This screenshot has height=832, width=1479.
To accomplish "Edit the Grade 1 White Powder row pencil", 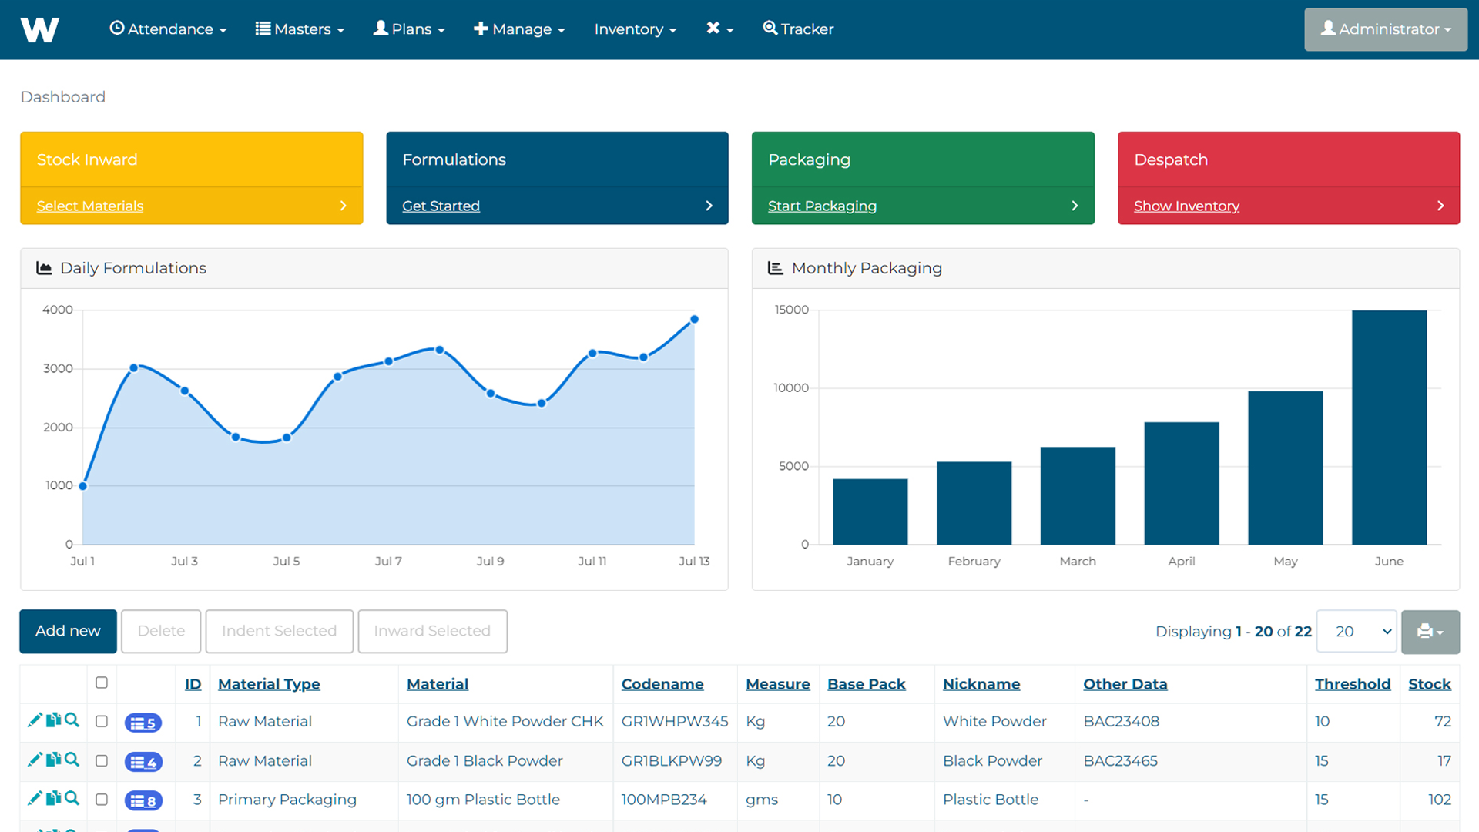I will (34, 720).
